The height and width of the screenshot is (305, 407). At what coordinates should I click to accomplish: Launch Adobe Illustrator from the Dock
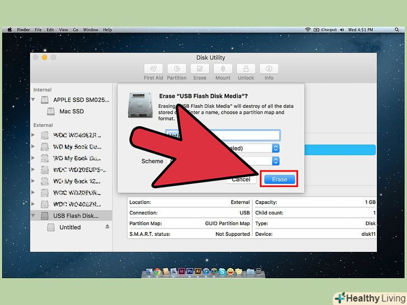point(198,271)
